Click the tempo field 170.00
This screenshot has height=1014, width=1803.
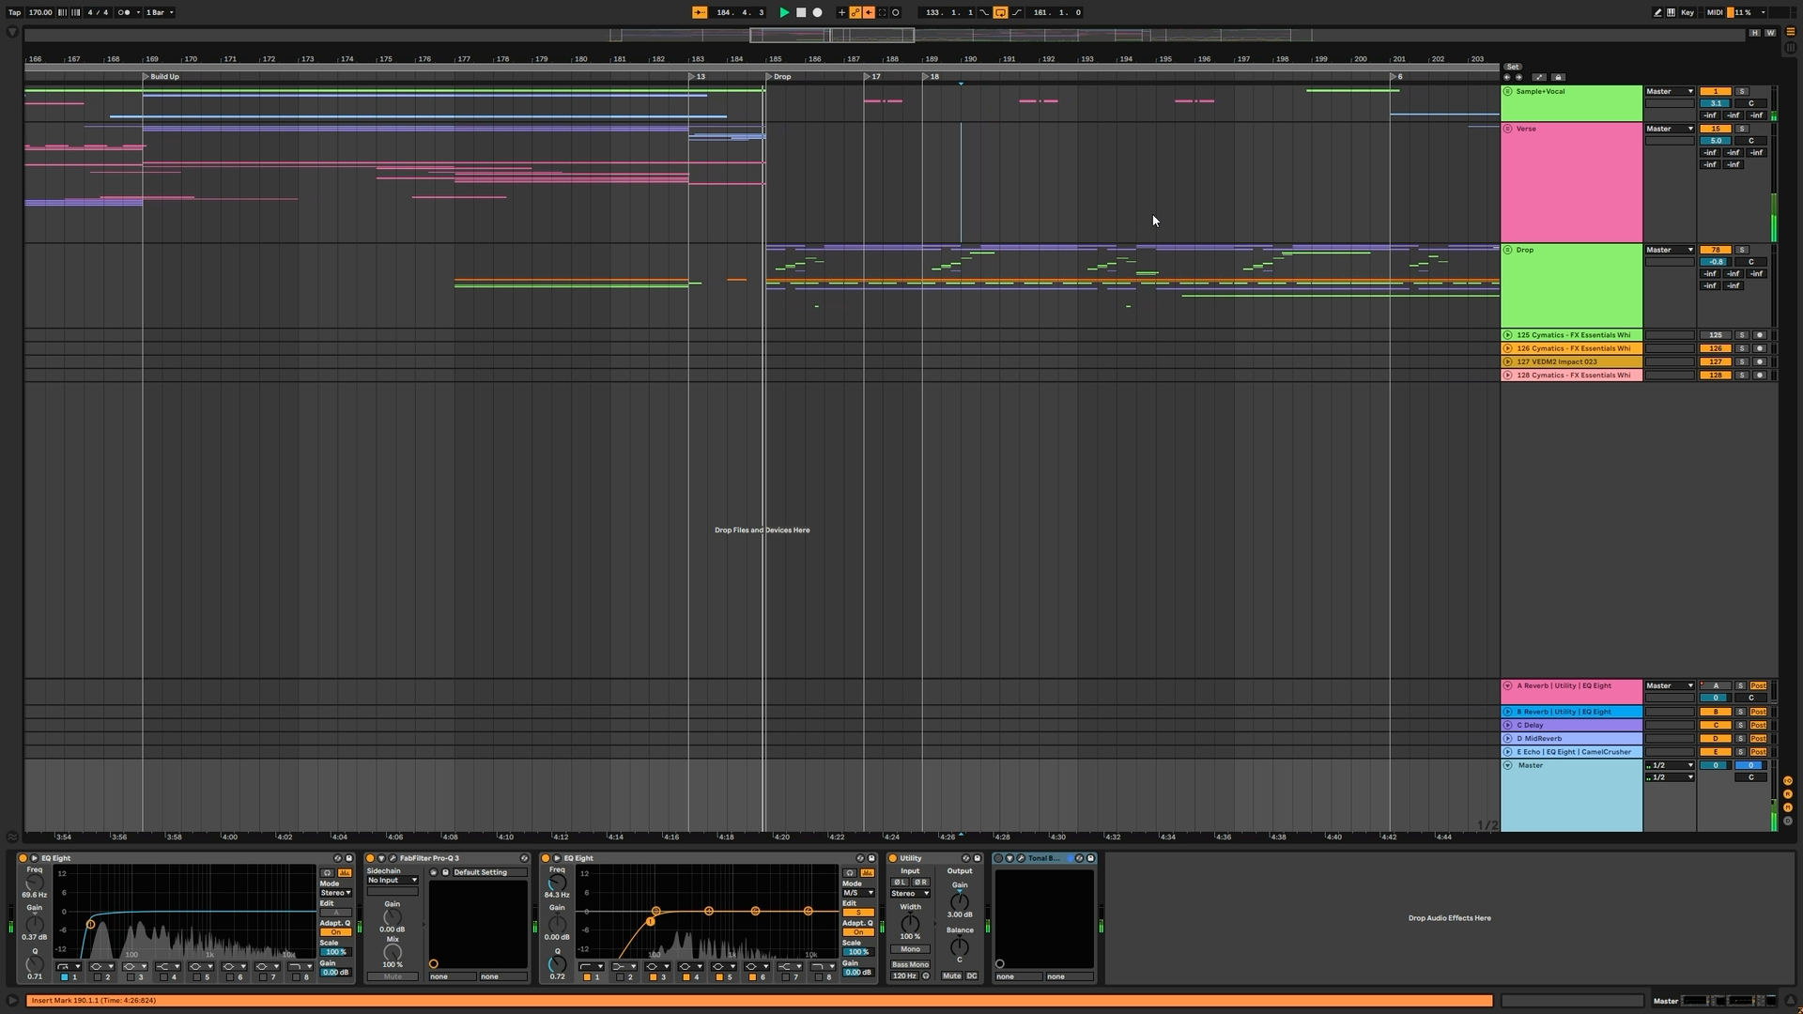[40, 12]
